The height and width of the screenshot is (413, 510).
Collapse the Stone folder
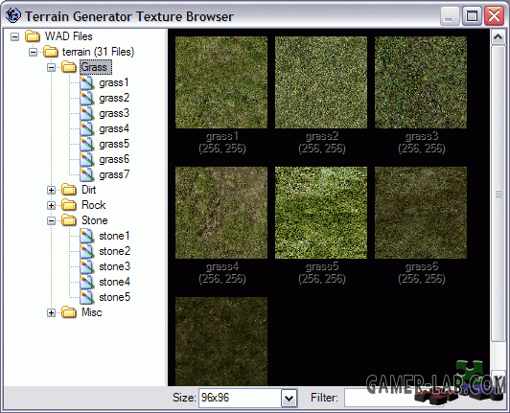coord(51,220)
